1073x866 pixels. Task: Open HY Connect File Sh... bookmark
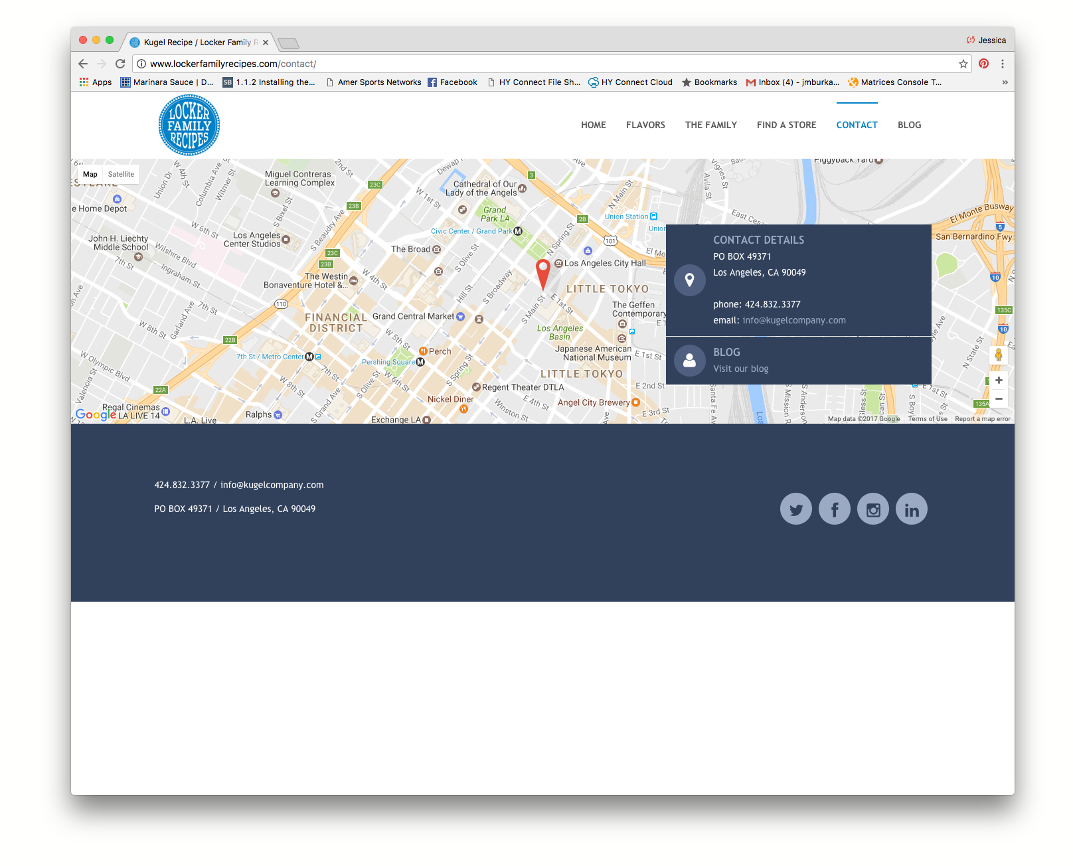534,82
